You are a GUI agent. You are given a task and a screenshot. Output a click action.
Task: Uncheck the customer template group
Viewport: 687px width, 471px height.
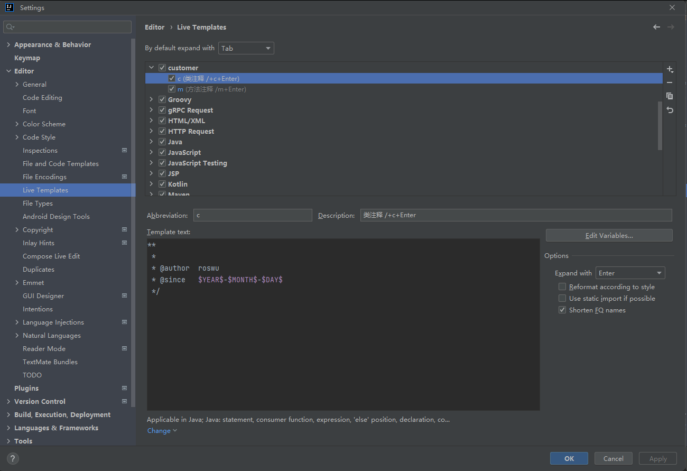(x=162, y=68)
